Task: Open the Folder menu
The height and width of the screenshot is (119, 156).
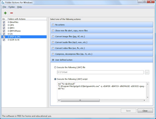Action: 12,7
